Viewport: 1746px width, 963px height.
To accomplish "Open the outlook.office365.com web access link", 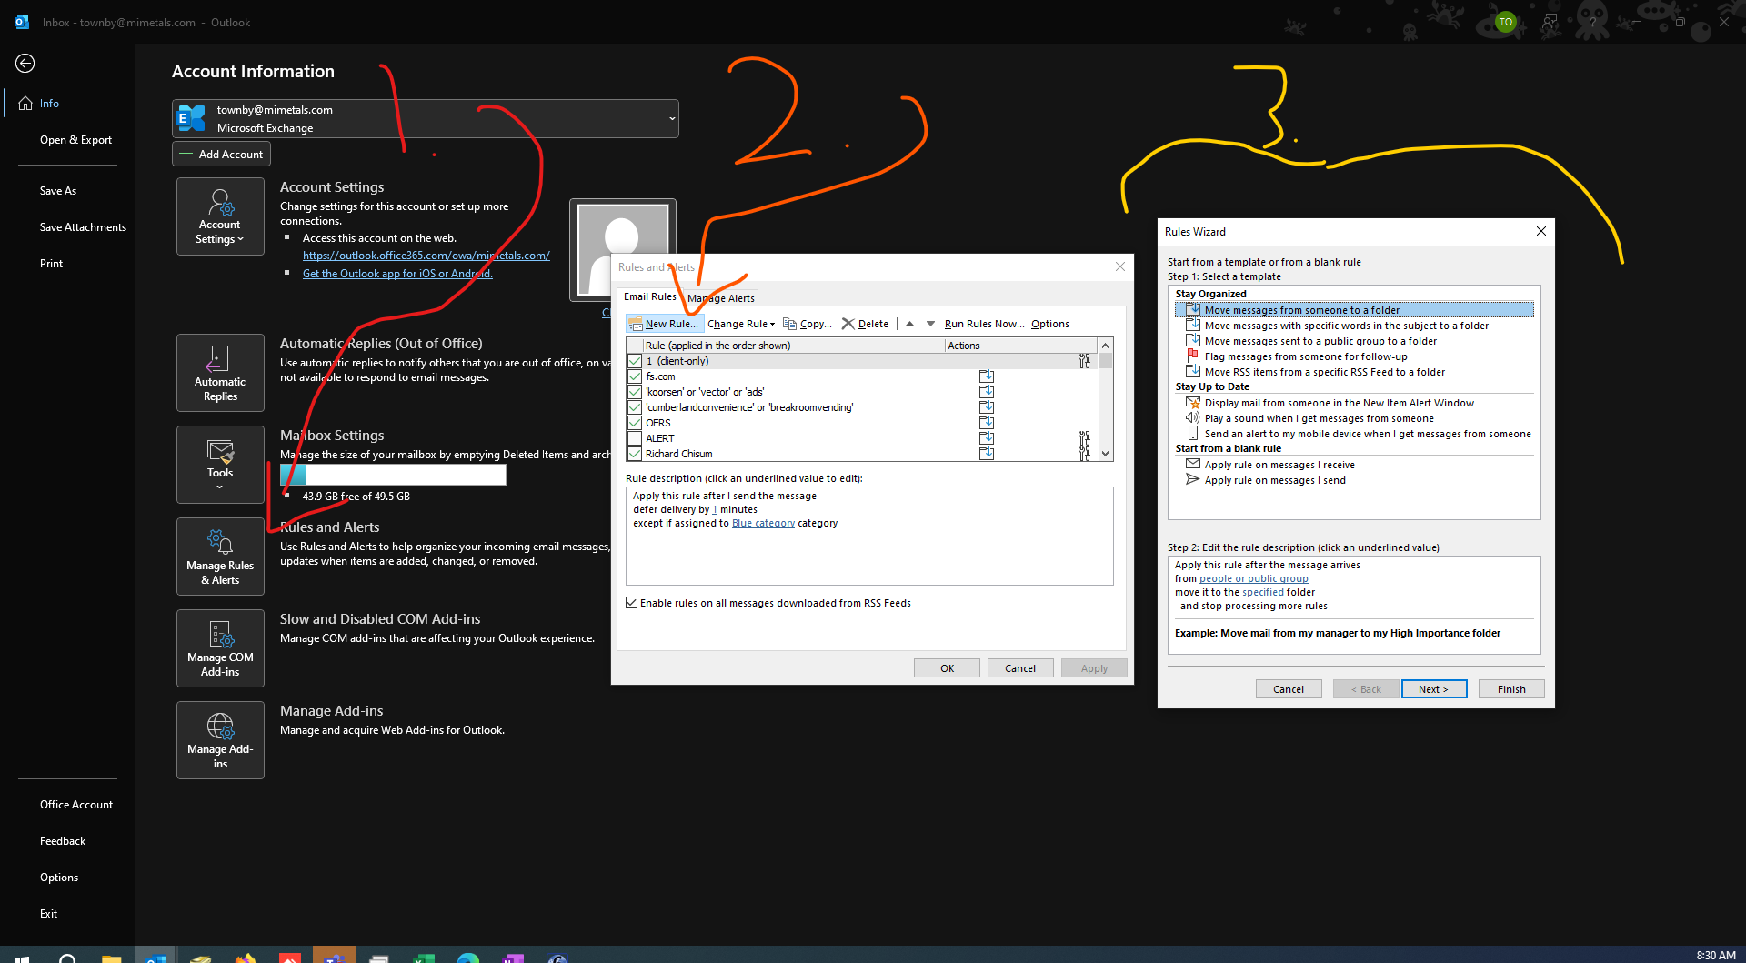I will coord(426,256).
